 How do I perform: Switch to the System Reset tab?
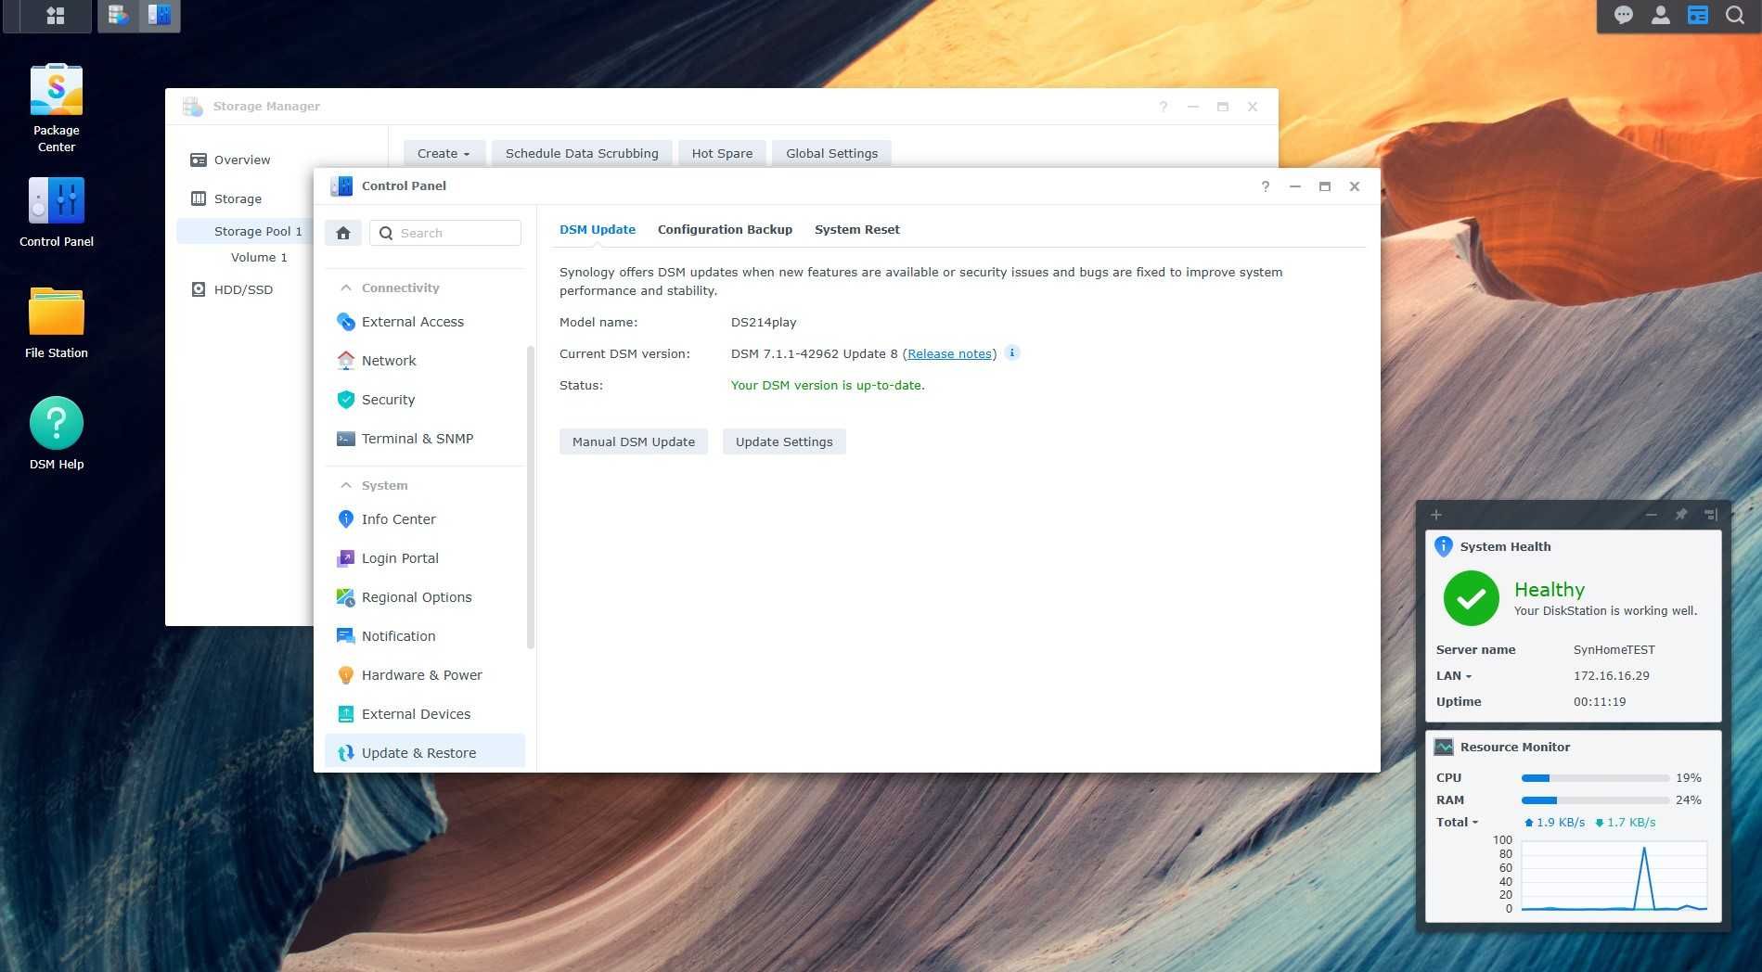(857, 230)
